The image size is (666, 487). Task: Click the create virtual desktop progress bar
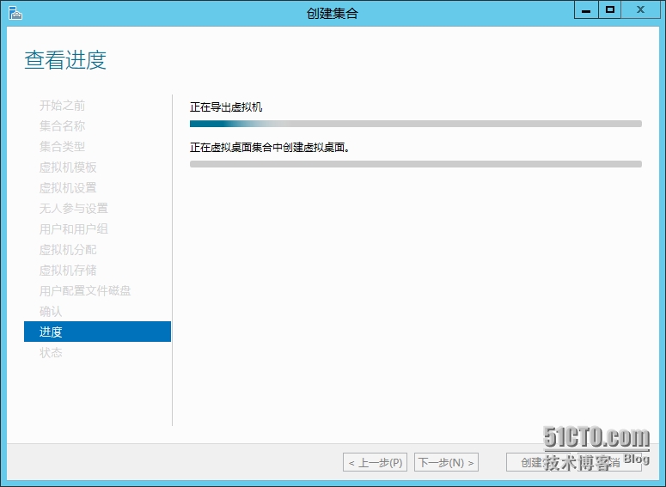coord(416,164)
